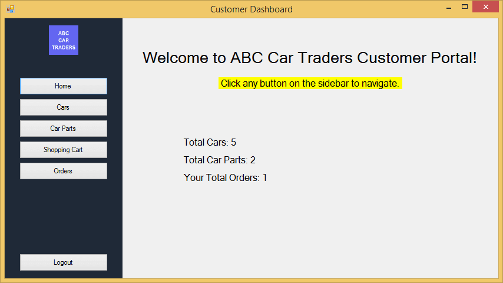Click the 'Total Car Parts: 2' label
503x283 pixels.
[220, 160]
